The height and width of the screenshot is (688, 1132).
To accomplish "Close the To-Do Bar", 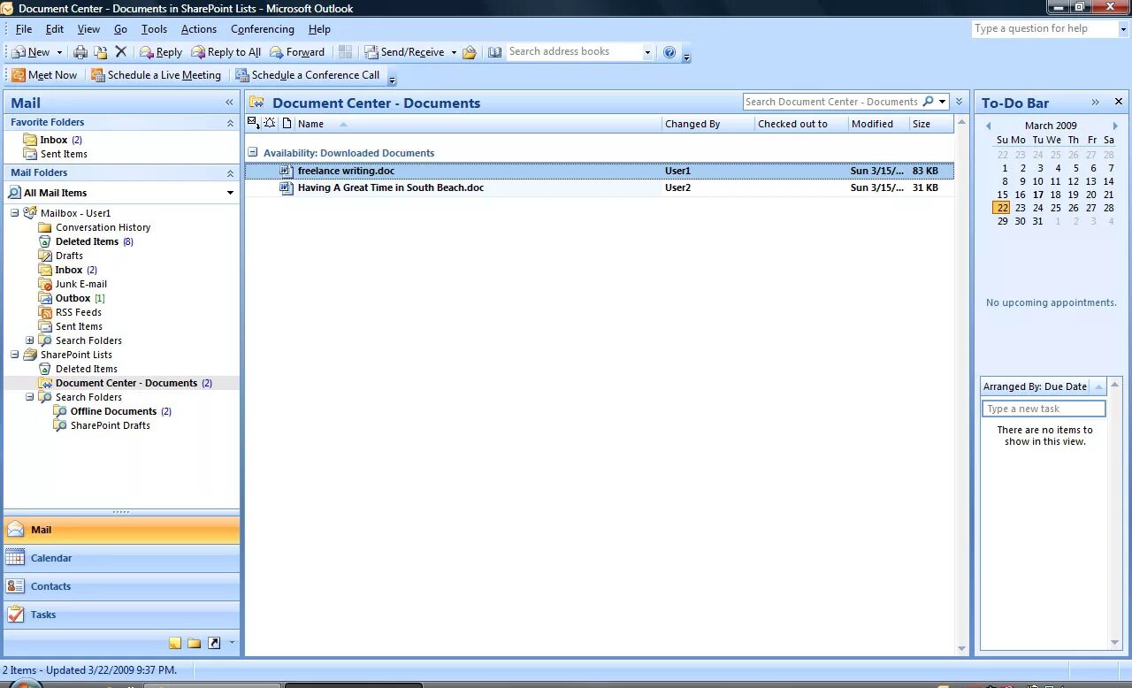I will coord(1119,102).
